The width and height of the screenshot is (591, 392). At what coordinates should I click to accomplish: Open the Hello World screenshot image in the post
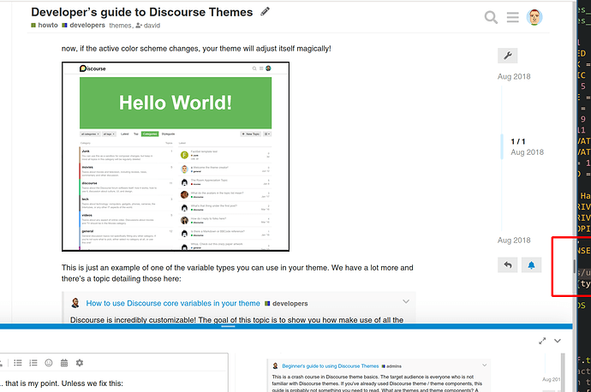[x=176, y=157]
